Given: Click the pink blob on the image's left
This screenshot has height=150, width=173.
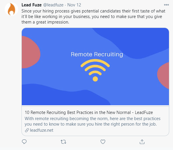Looking at the screenshot, I should (30, 52).
